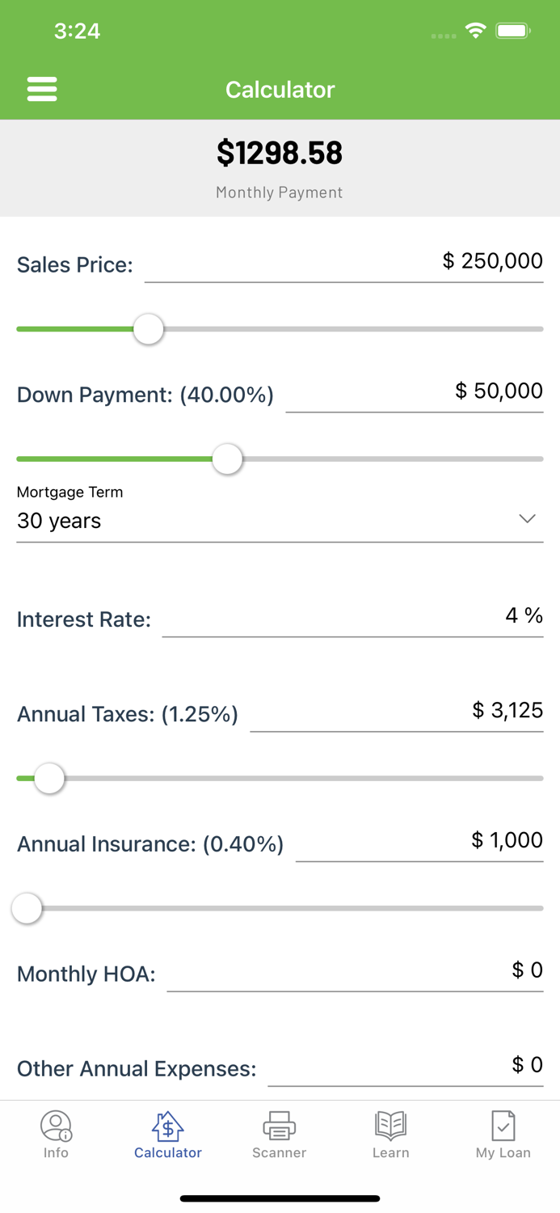
Task: Tap the Learn book icon
Action: [390, 1126]
